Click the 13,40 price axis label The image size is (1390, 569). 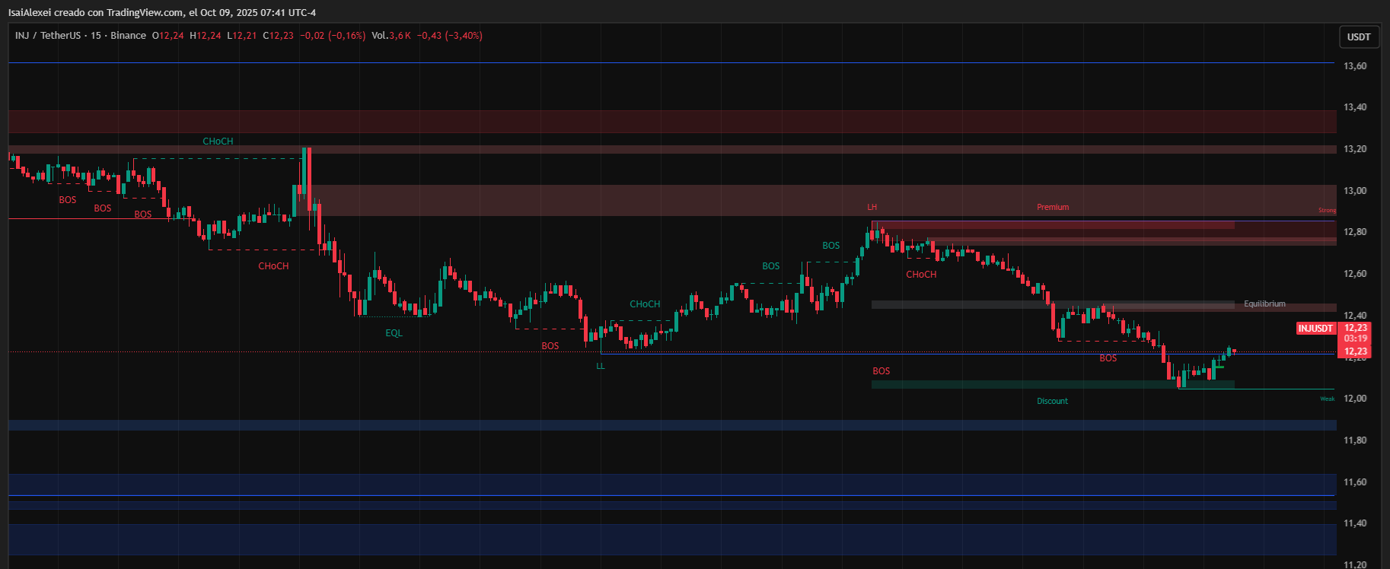[x=1355, y=107]
